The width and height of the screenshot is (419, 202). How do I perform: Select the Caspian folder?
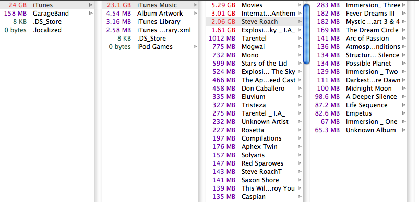click(x=254, y=197)
